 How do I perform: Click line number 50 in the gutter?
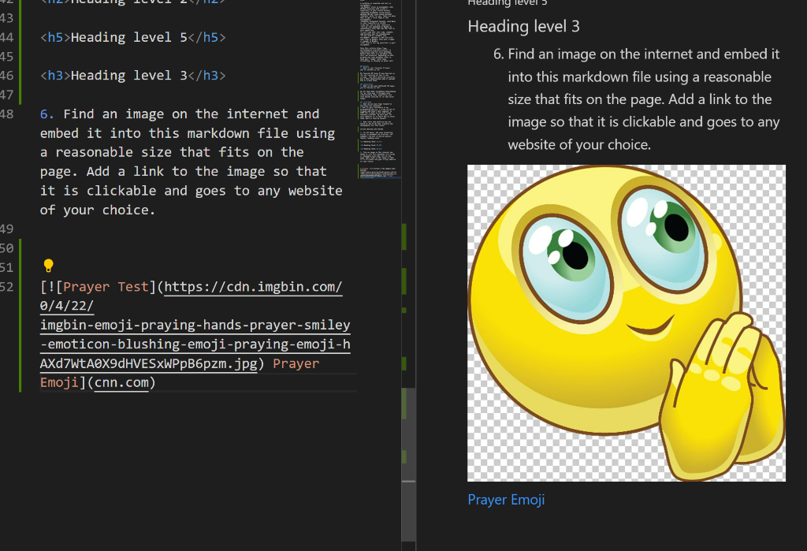click(x=6, y=248)
